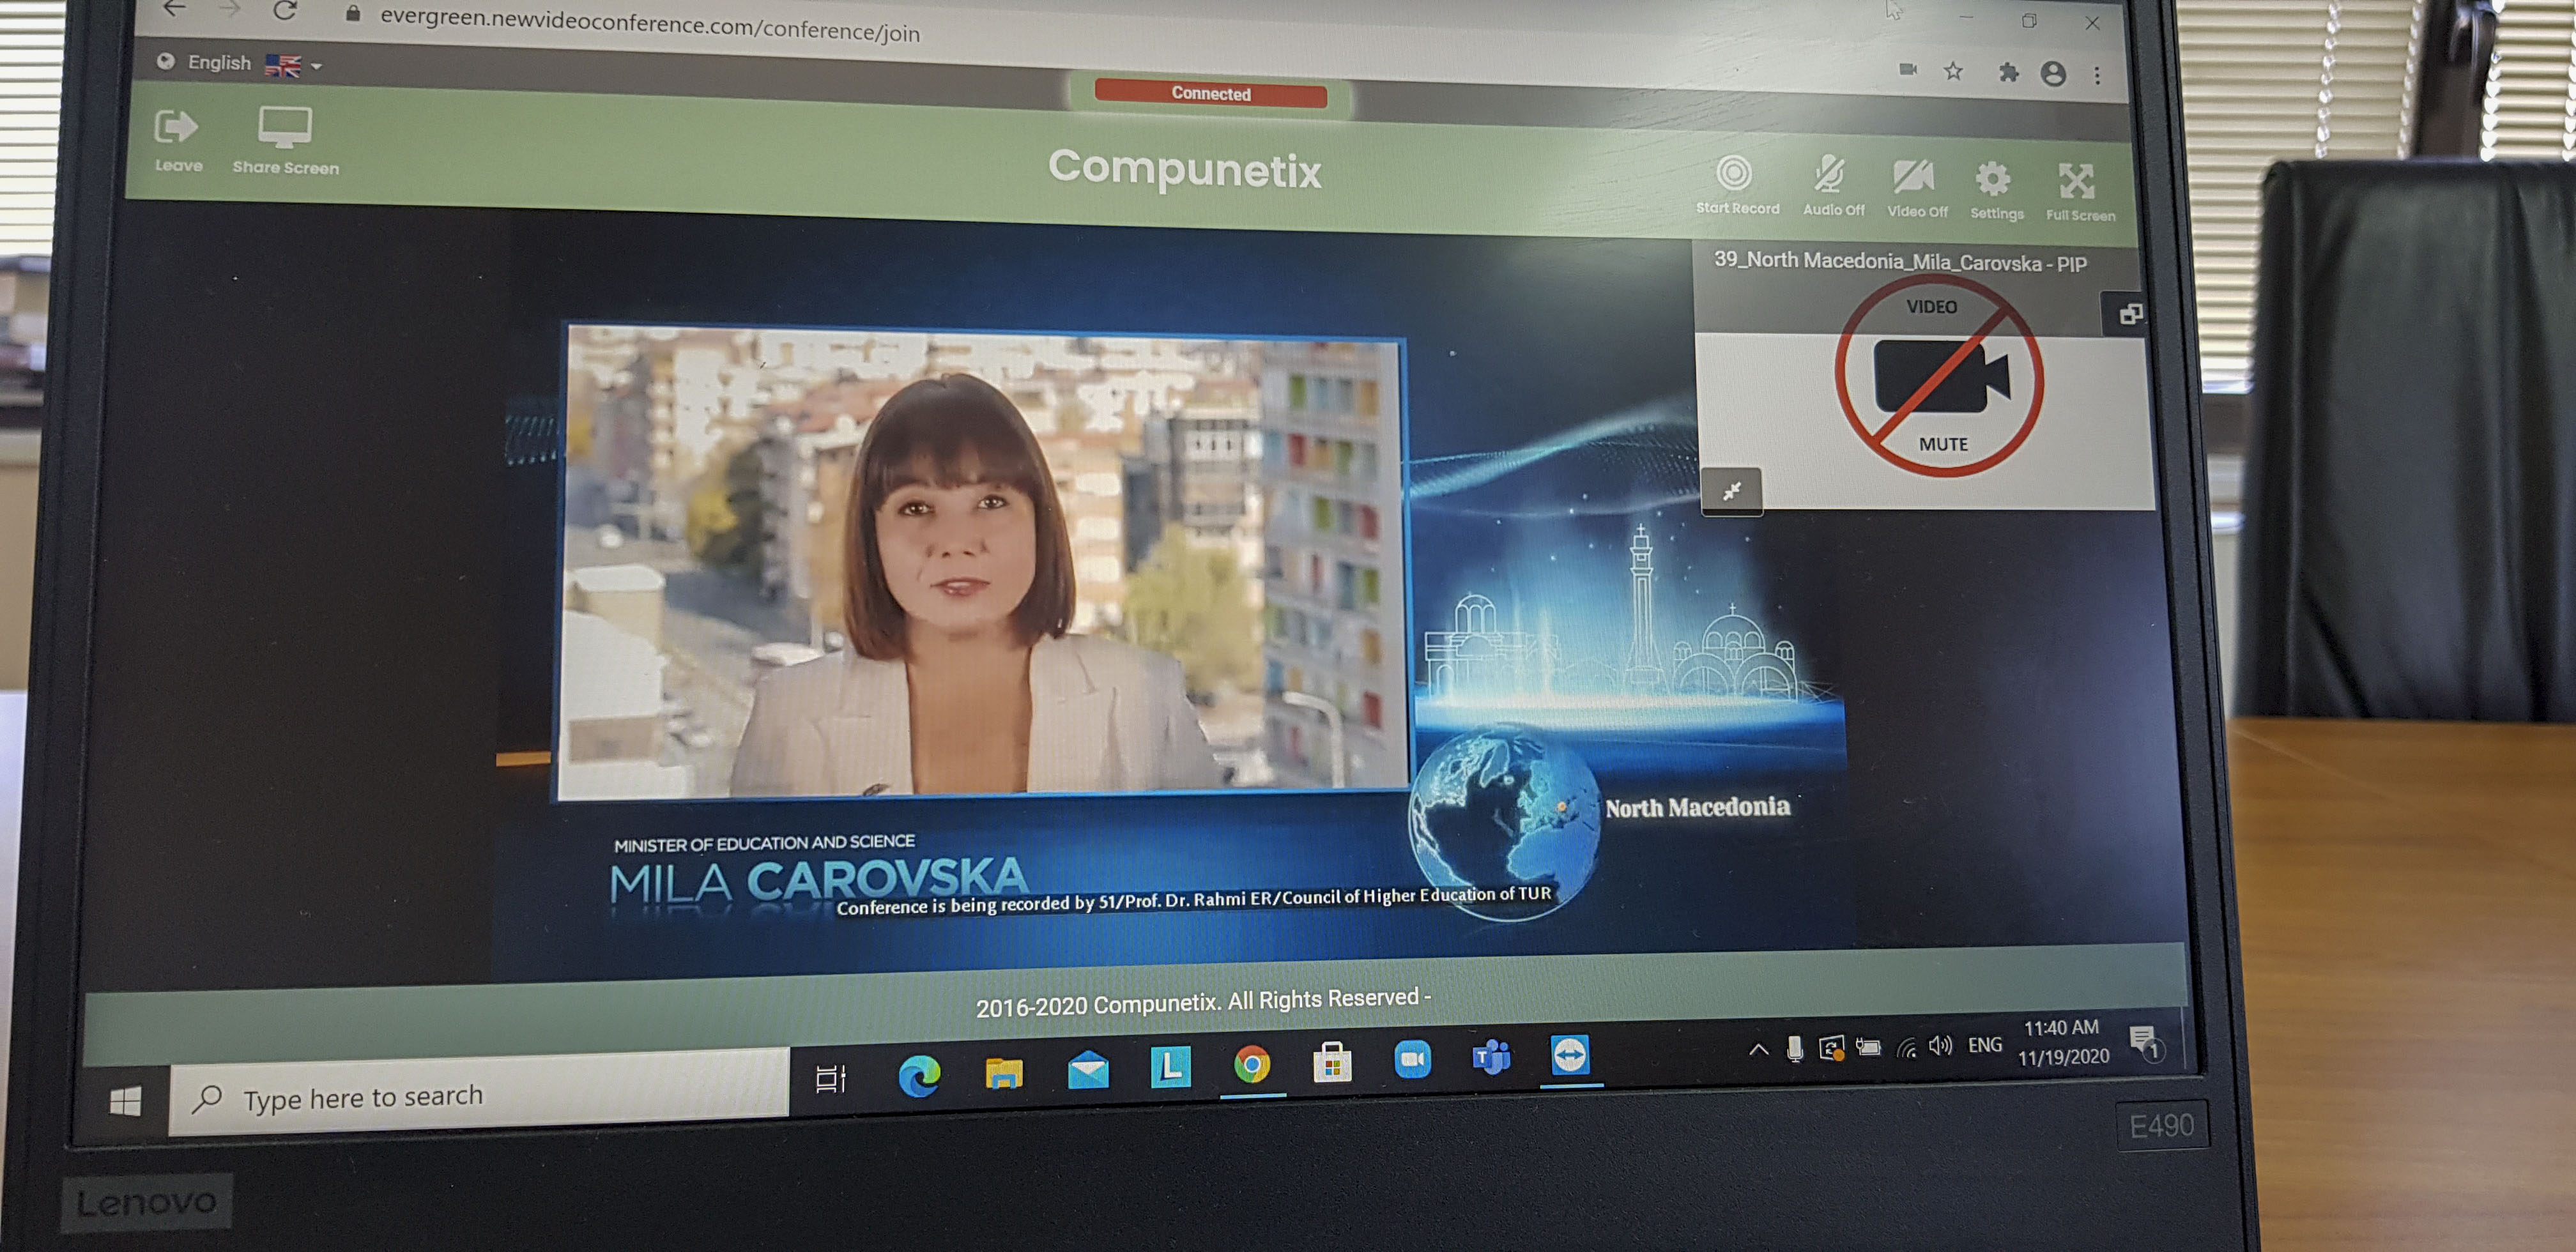Click the '39_North Macedonia_Mila_Carovska - PIP' title

1900,262
